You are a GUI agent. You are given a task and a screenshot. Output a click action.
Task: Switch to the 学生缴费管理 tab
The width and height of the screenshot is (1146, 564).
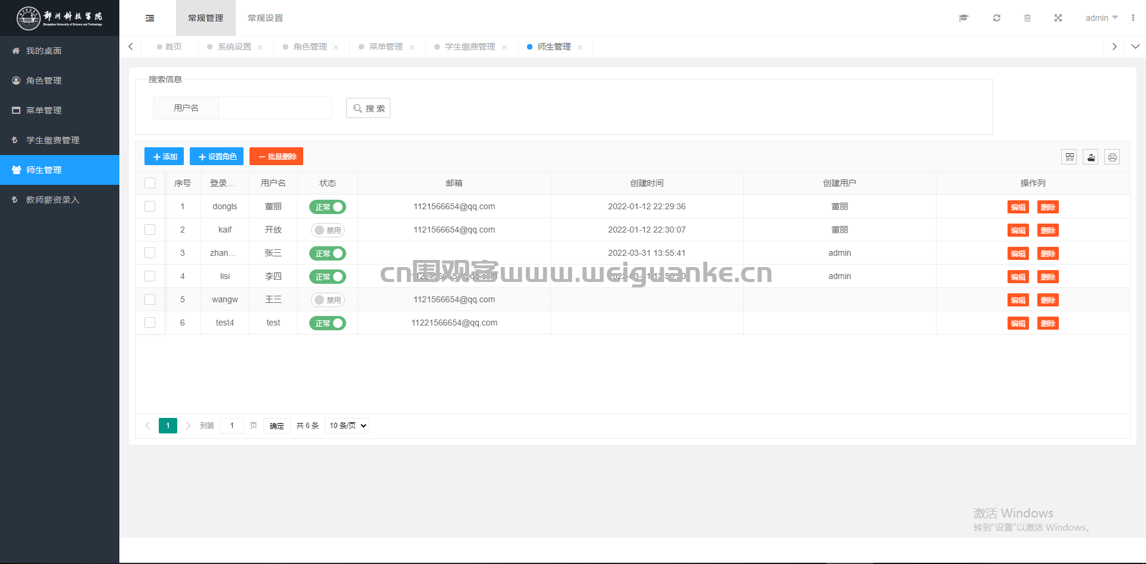coord(470,47)
